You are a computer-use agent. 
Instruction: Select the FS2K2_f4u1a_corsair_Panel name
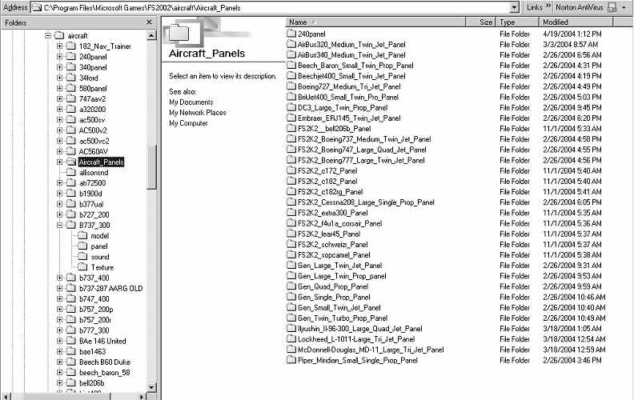[x=339, y=223]
